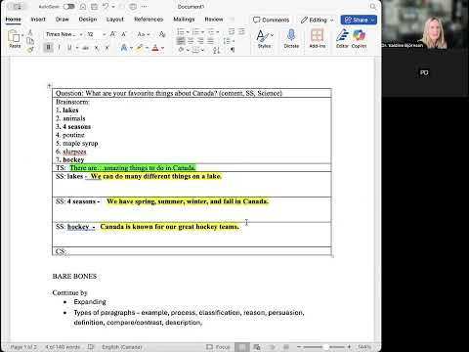Image resolution: width=469 pixels, height=352 pixels.
Task: Toggle Strikethrough formatting
Action: (x=85, y=48)
